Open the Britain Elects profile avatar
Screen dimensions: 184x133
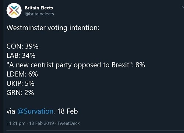coord(14,10)
